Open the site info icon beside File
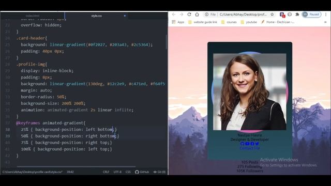Viewport: 331px width, 186px height. tap(206, 14)
